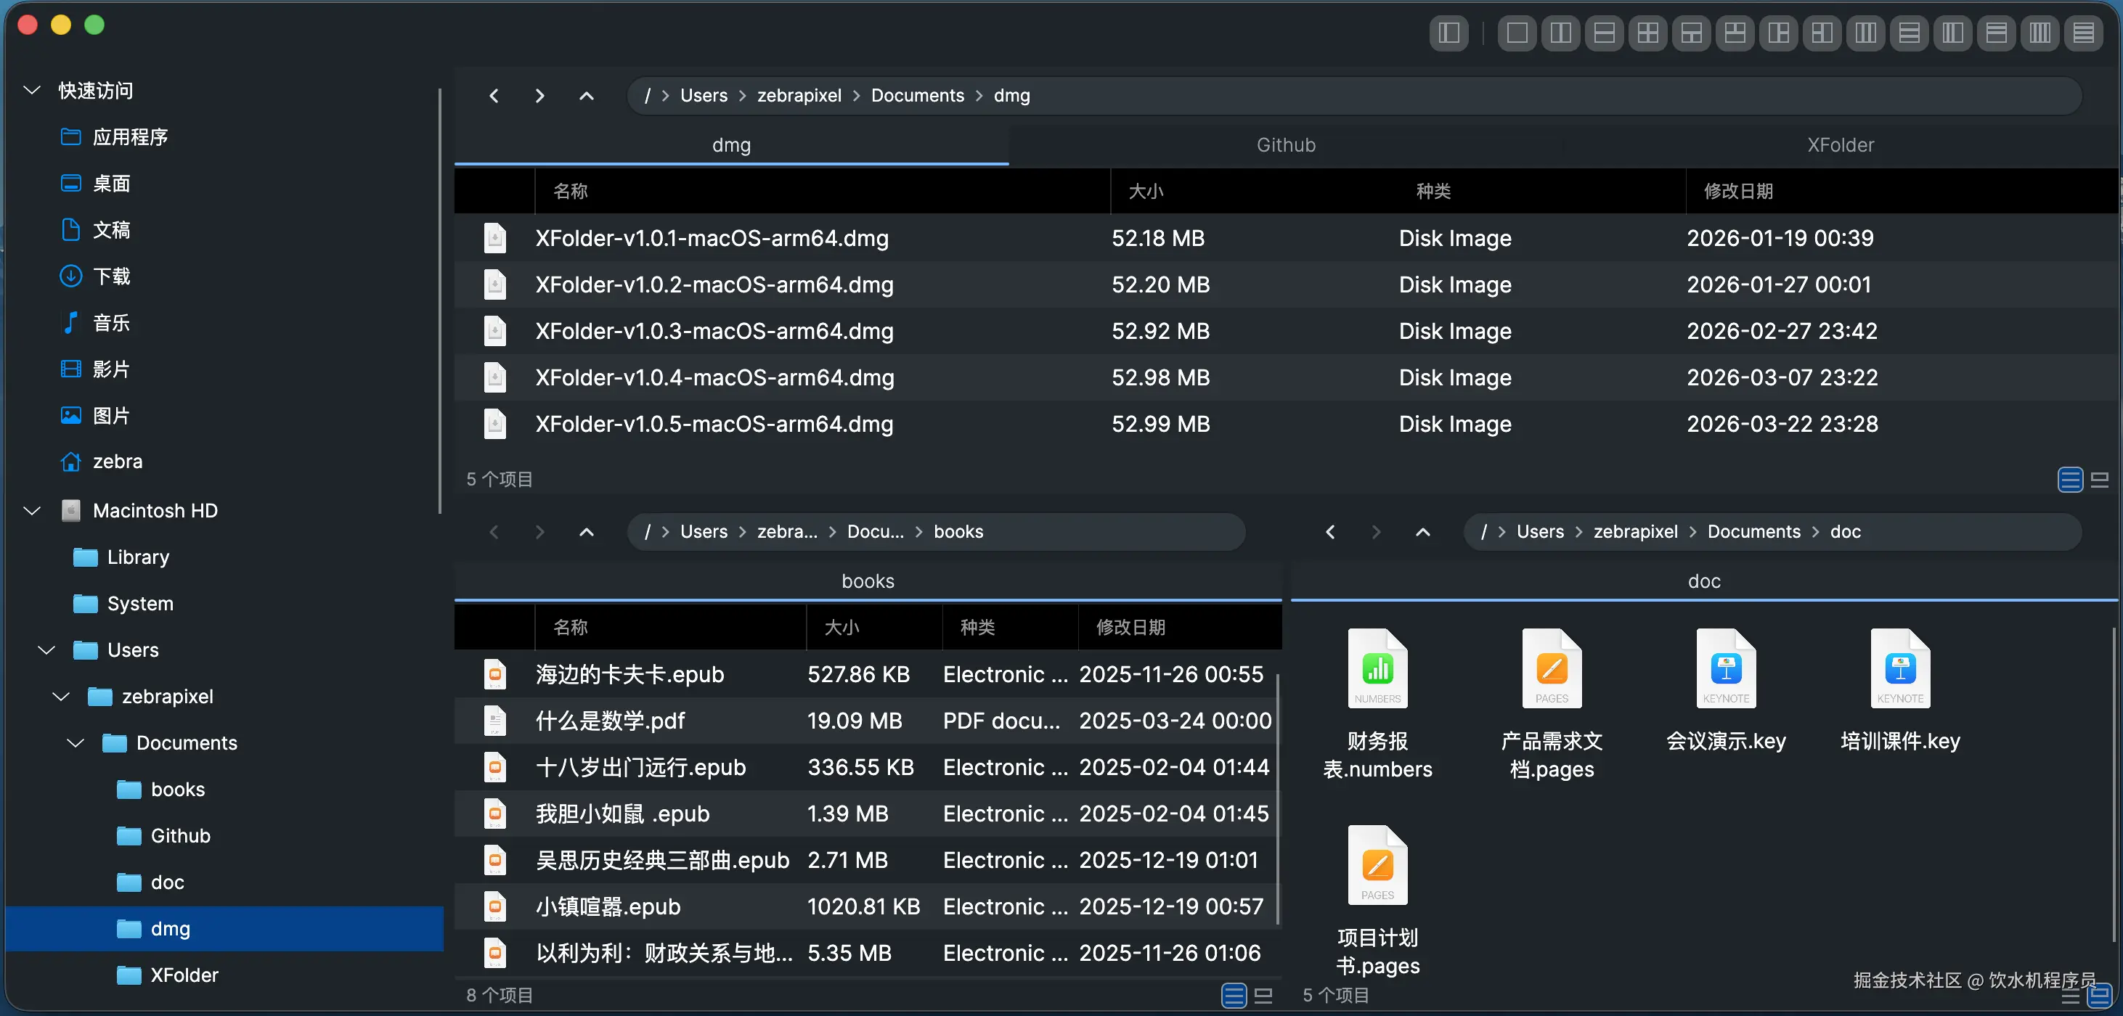The height and width of the screenshot is (1016, 2123).
Task: Select the three equal rows layout
Action: (x=1910, y=33)
